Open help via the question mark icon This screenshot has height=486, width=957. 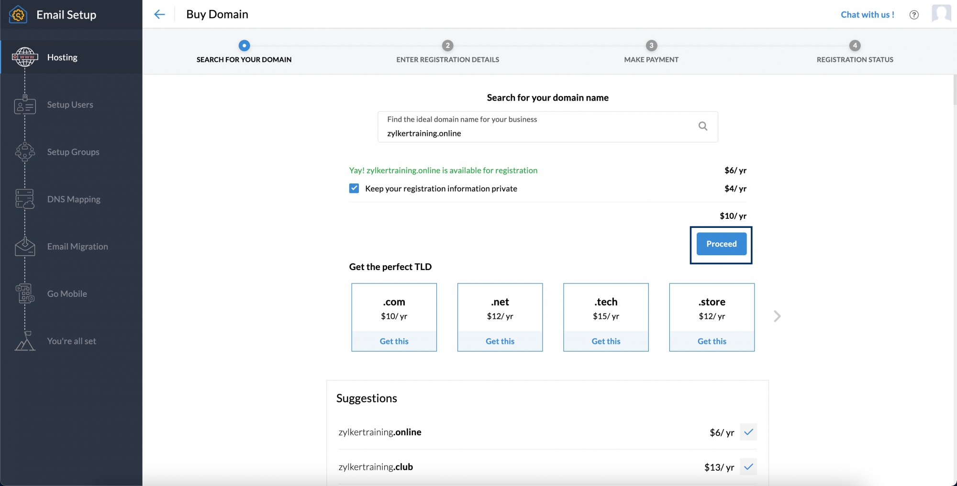914,14
